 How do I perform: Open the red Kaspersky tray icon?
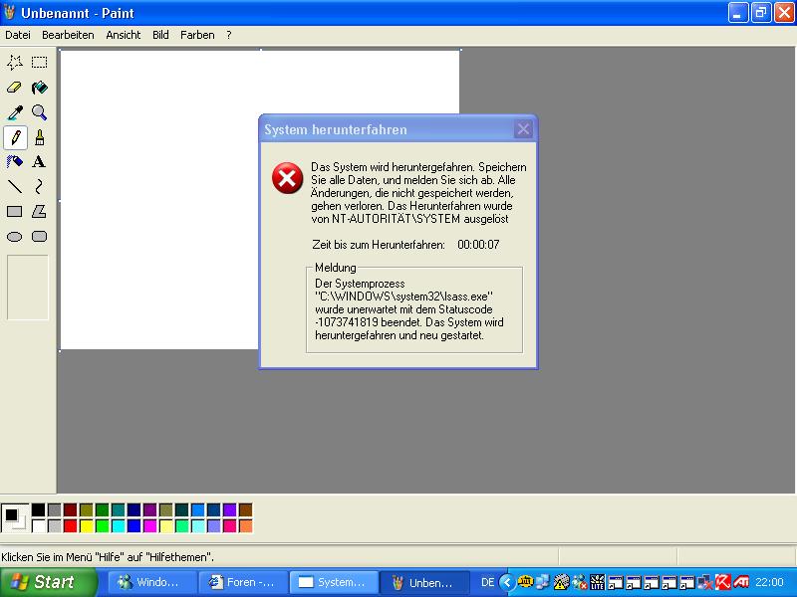click(x=722, y=582)
